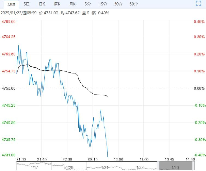Open the 5日 five-day chart tab

coord(26,4)
